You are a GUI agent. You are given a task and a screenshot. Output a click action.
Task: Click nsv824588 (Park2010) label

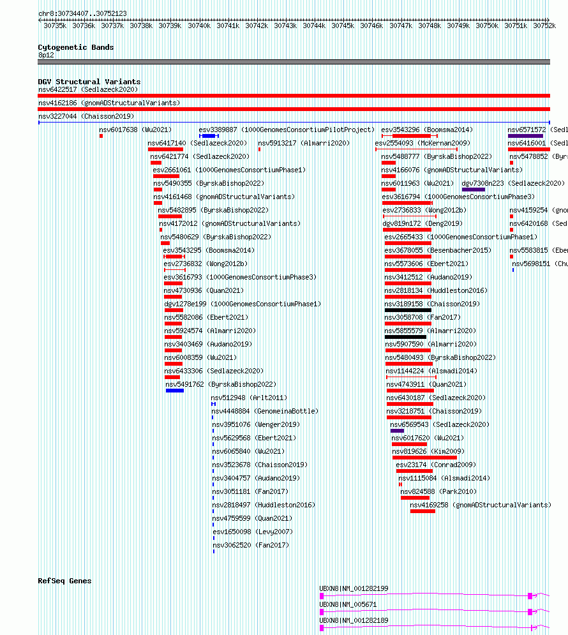tap(438, 491)
